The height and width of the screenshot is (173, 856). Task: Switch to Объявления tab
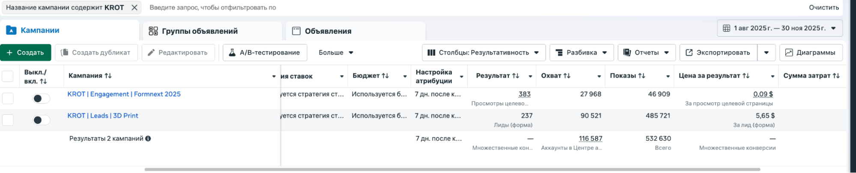(328, 31)
